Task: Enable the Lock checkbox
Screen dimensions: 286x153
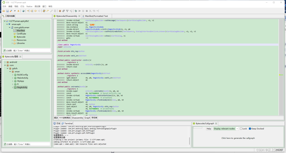Action: click(241, 129)
